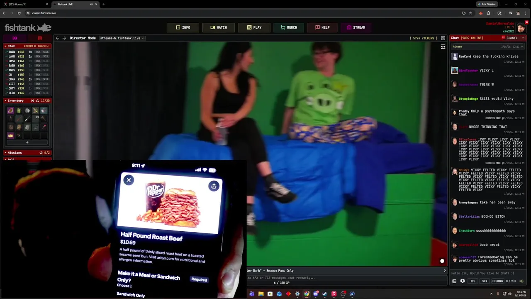This screenshot has width=531, height=299.
Task: Send chat message arrow
Action: point(521,281)
